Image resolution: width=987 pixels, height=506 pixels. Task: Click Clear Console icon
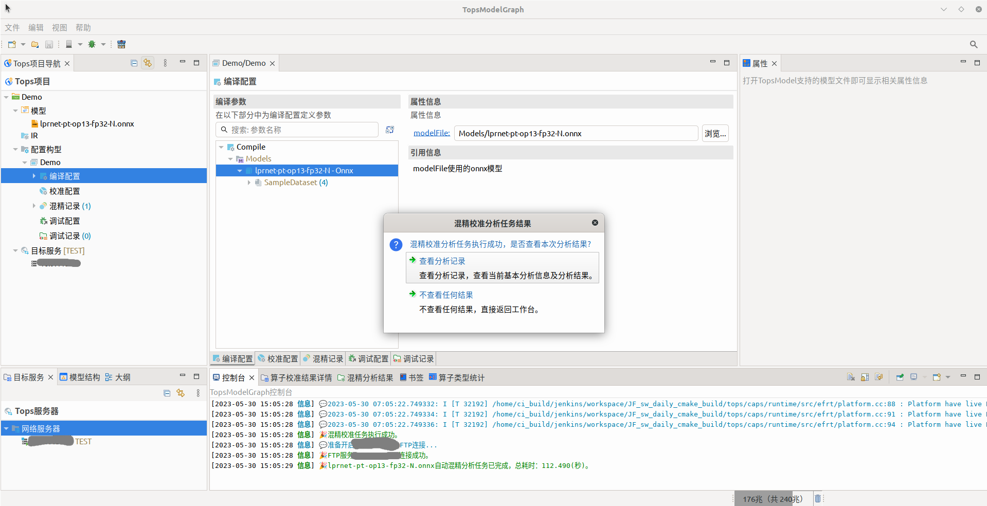(x=851, y=377)
